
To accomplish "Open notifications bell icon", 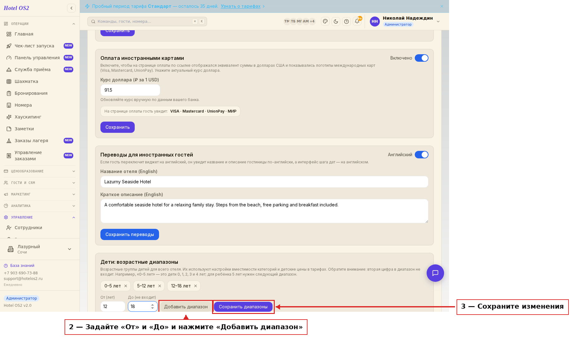I will [x=357, y=22].
